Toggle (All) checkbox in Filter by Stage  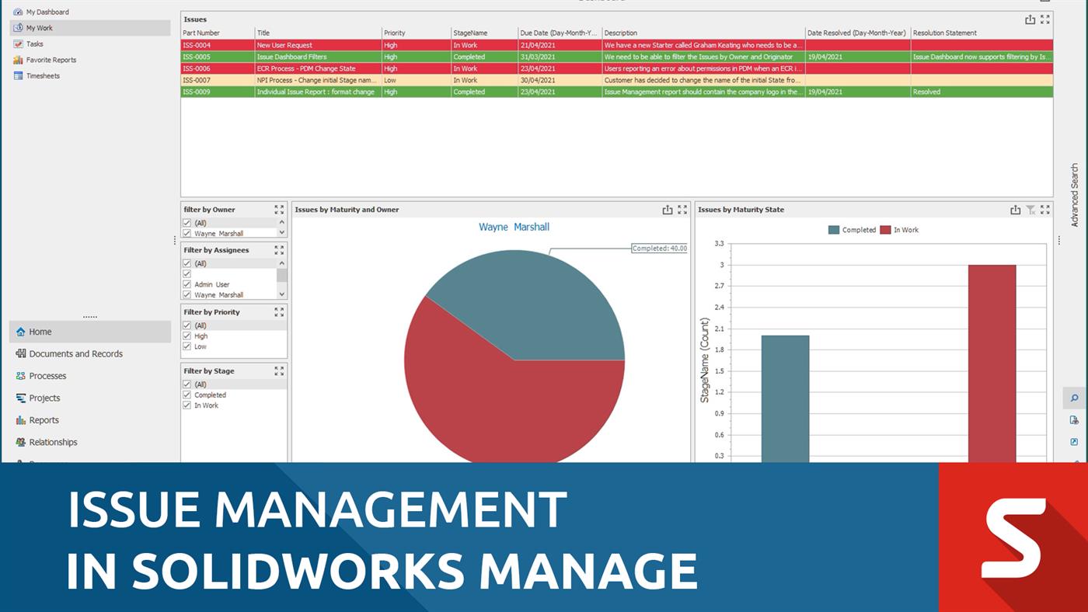187,384
